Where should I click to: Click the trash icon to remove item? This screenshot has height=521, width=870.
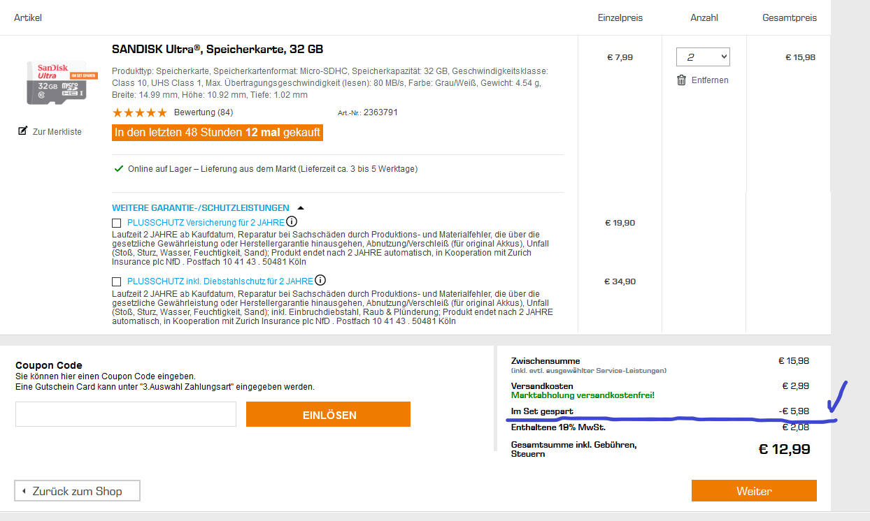coord(681,80)
